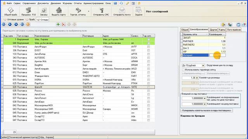Toggle Использовать тарифную сетку checkbox
This screenshot has height=139, width=248.
point(183,69)
